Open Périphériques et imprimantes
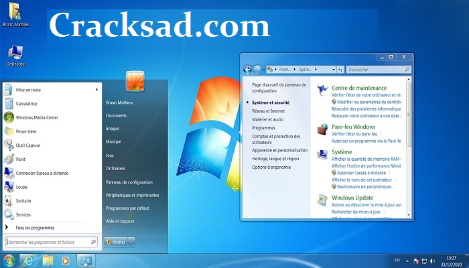The width and height of the screenshot is (469, 268). coord(132,196)
